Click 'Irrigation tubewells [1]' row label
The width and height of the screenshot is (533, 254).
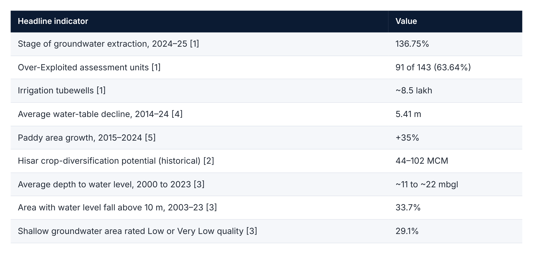[x=62, y=91]
